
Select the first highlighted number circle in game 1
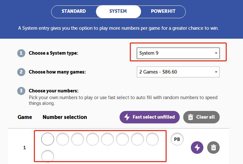click(x=48, y=139)
